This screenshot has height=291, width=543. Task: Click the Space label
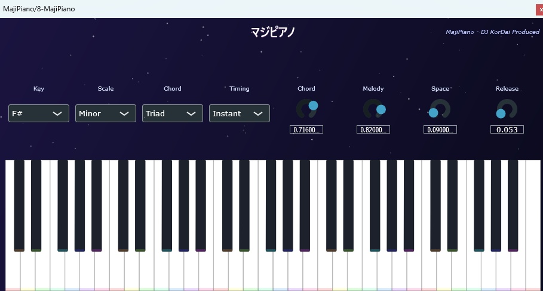(440, 88)
